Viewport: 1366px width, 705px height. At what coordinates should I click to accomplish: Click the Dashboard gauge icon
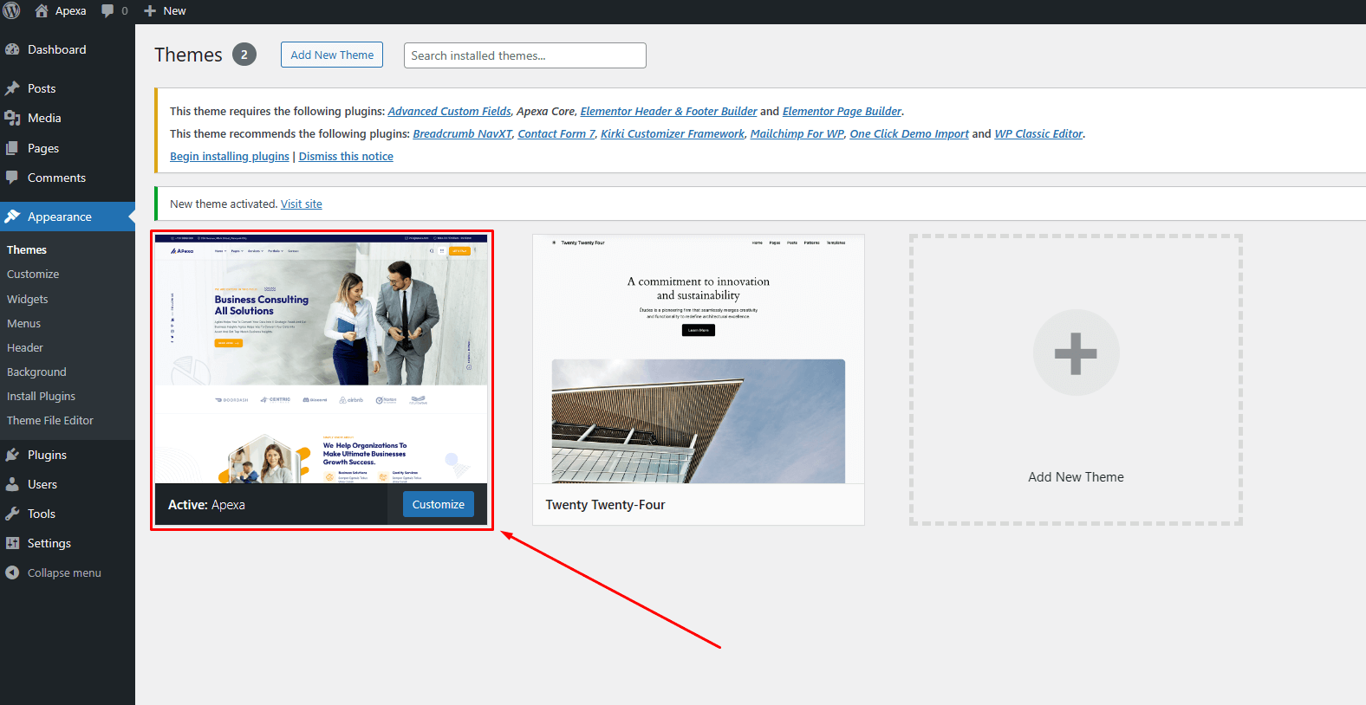click(x=12, y=49)
